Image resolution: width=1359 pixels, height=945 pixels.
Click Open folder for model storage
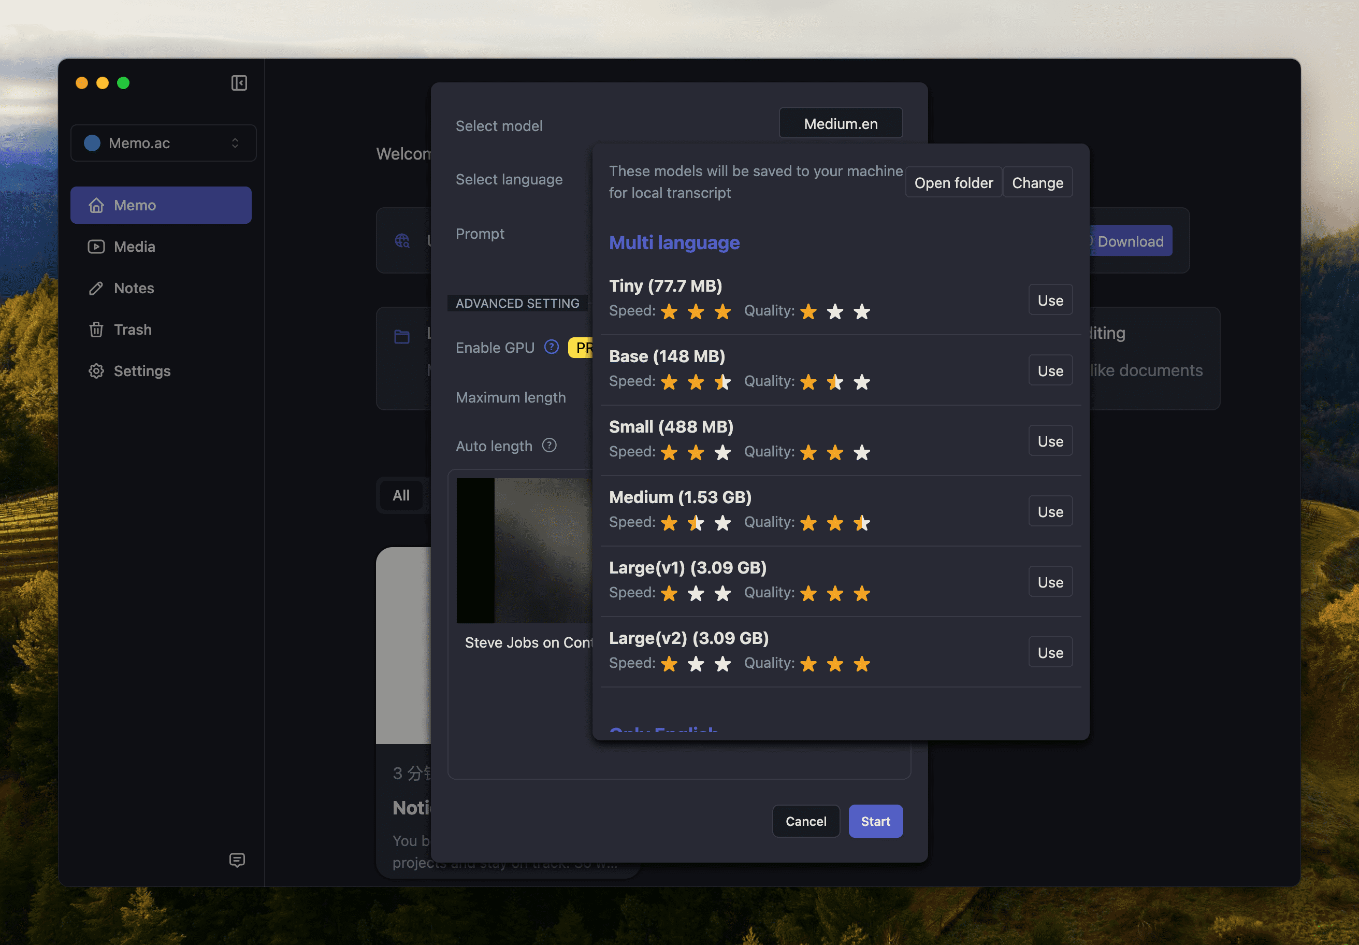tap(953, 183)
